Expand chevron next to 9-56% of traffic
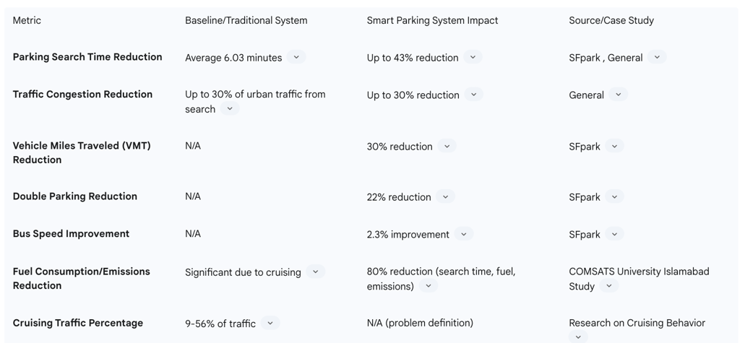 click(270, 324)
